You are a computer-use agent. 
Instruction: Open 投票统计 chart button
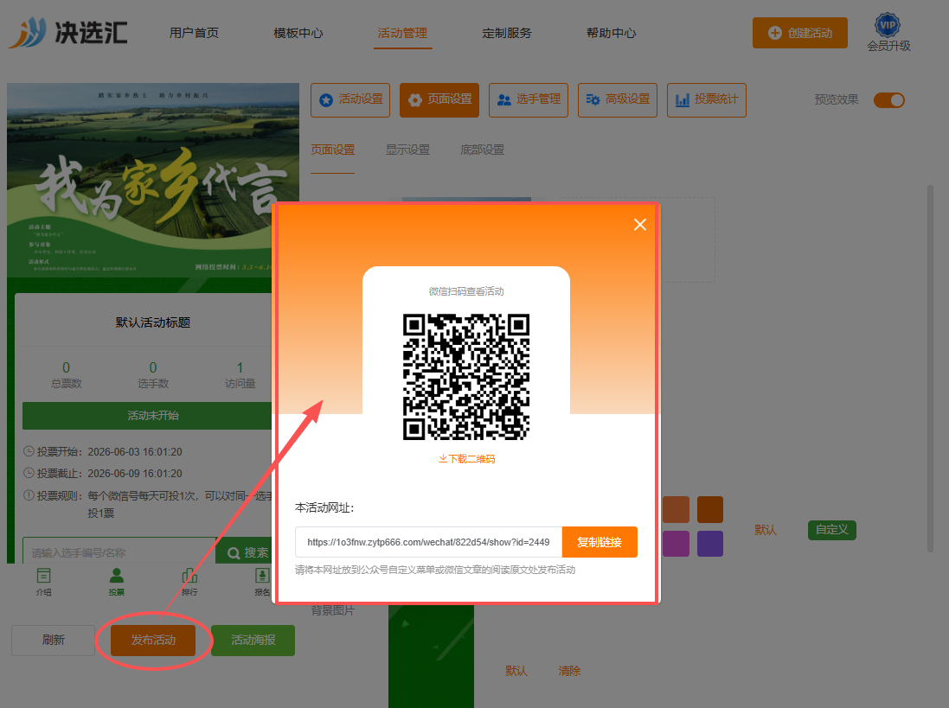pyautogui.click(x=706, y=99)
